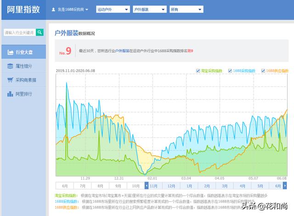
Task: Click the 04.05 x-axis date label
Action: (x=220, y=178)
